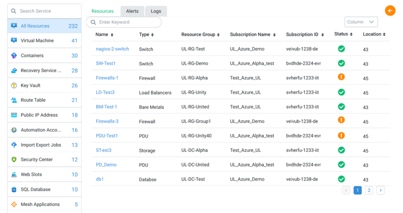Click the Automation Account gear icon
This screenshot has height=213, width=403.
(14, 130)
